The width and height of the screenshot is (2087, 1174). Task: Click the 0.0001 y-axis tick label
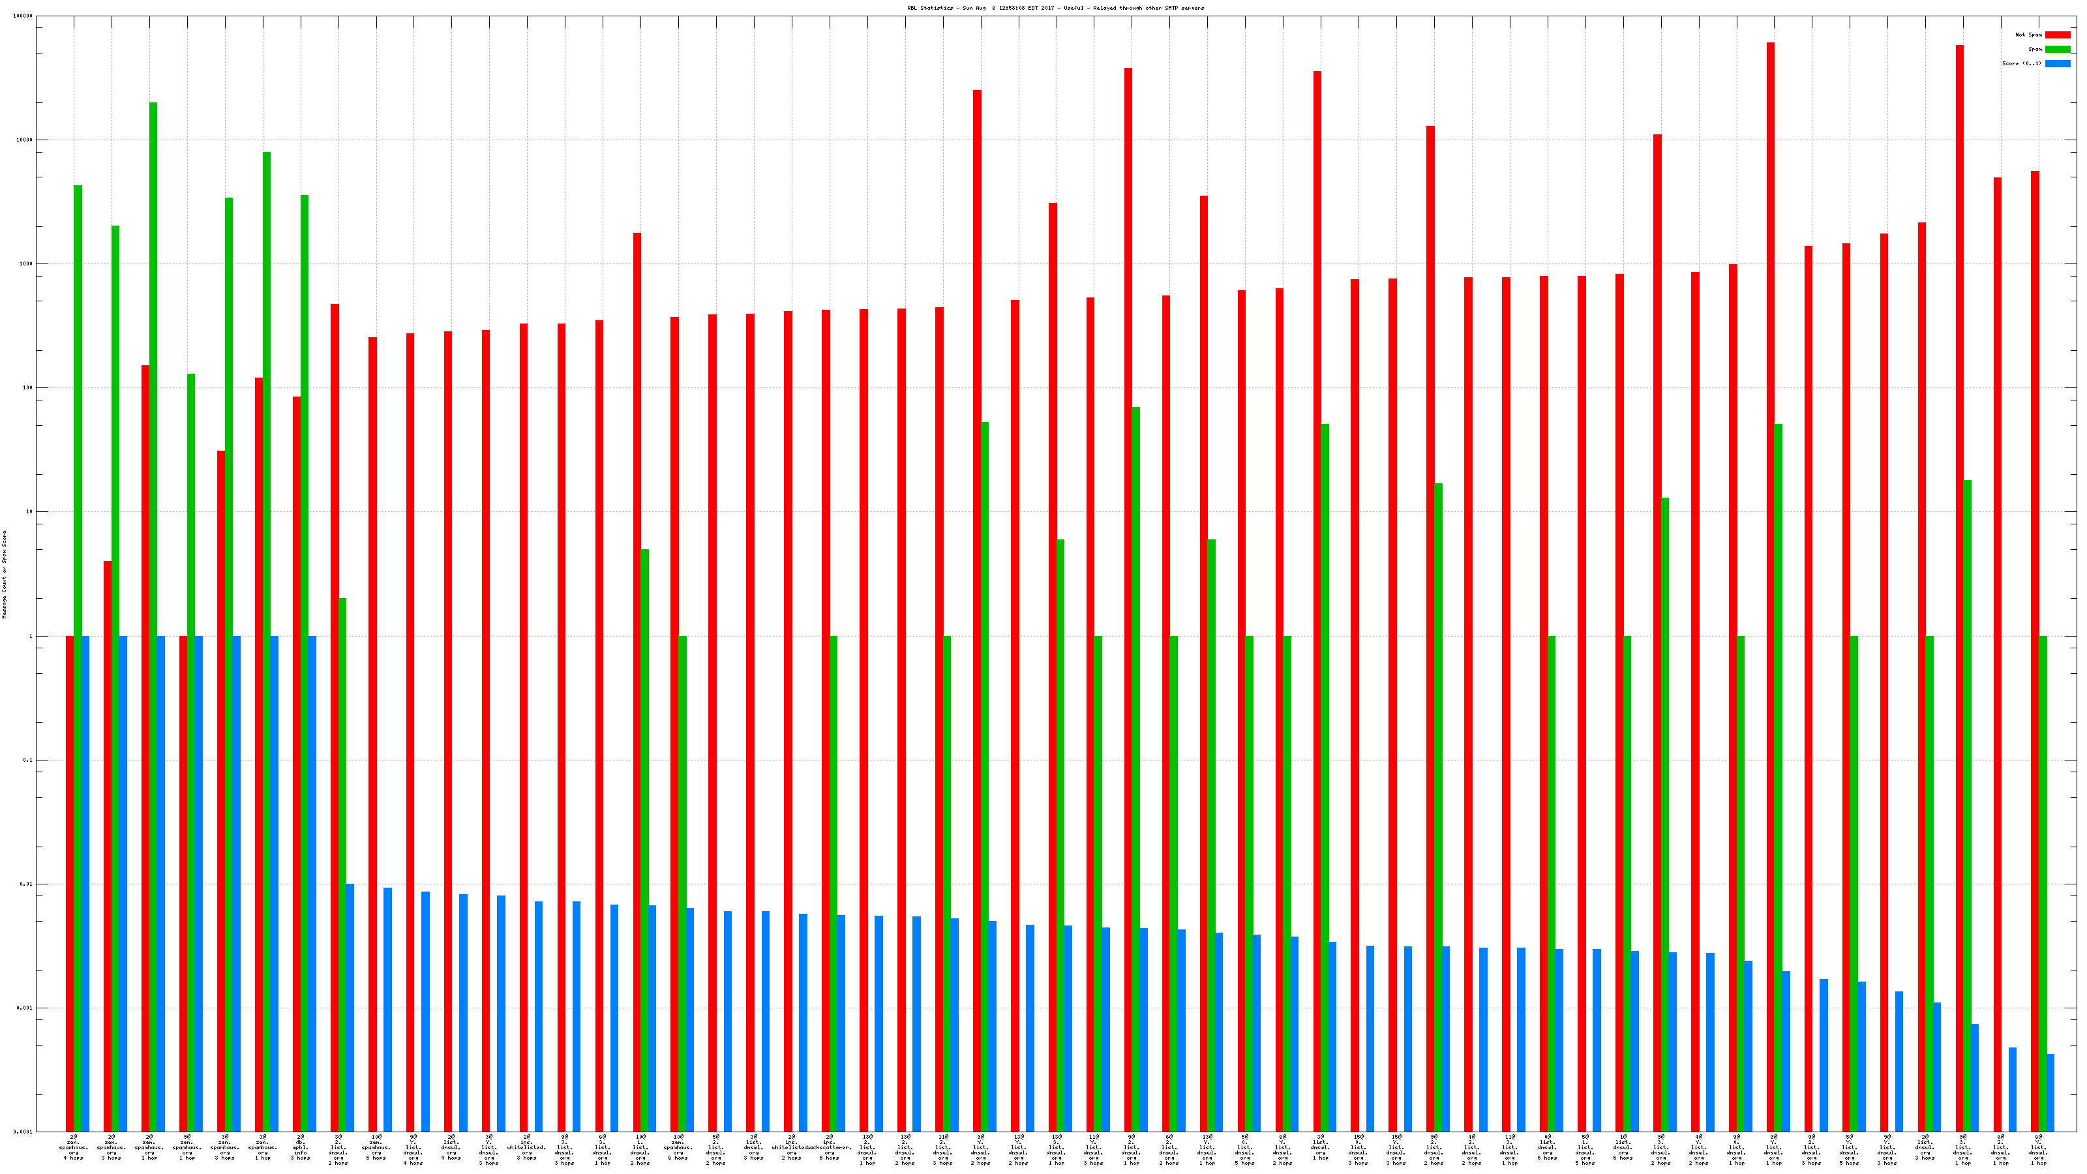pos(23,1132)
